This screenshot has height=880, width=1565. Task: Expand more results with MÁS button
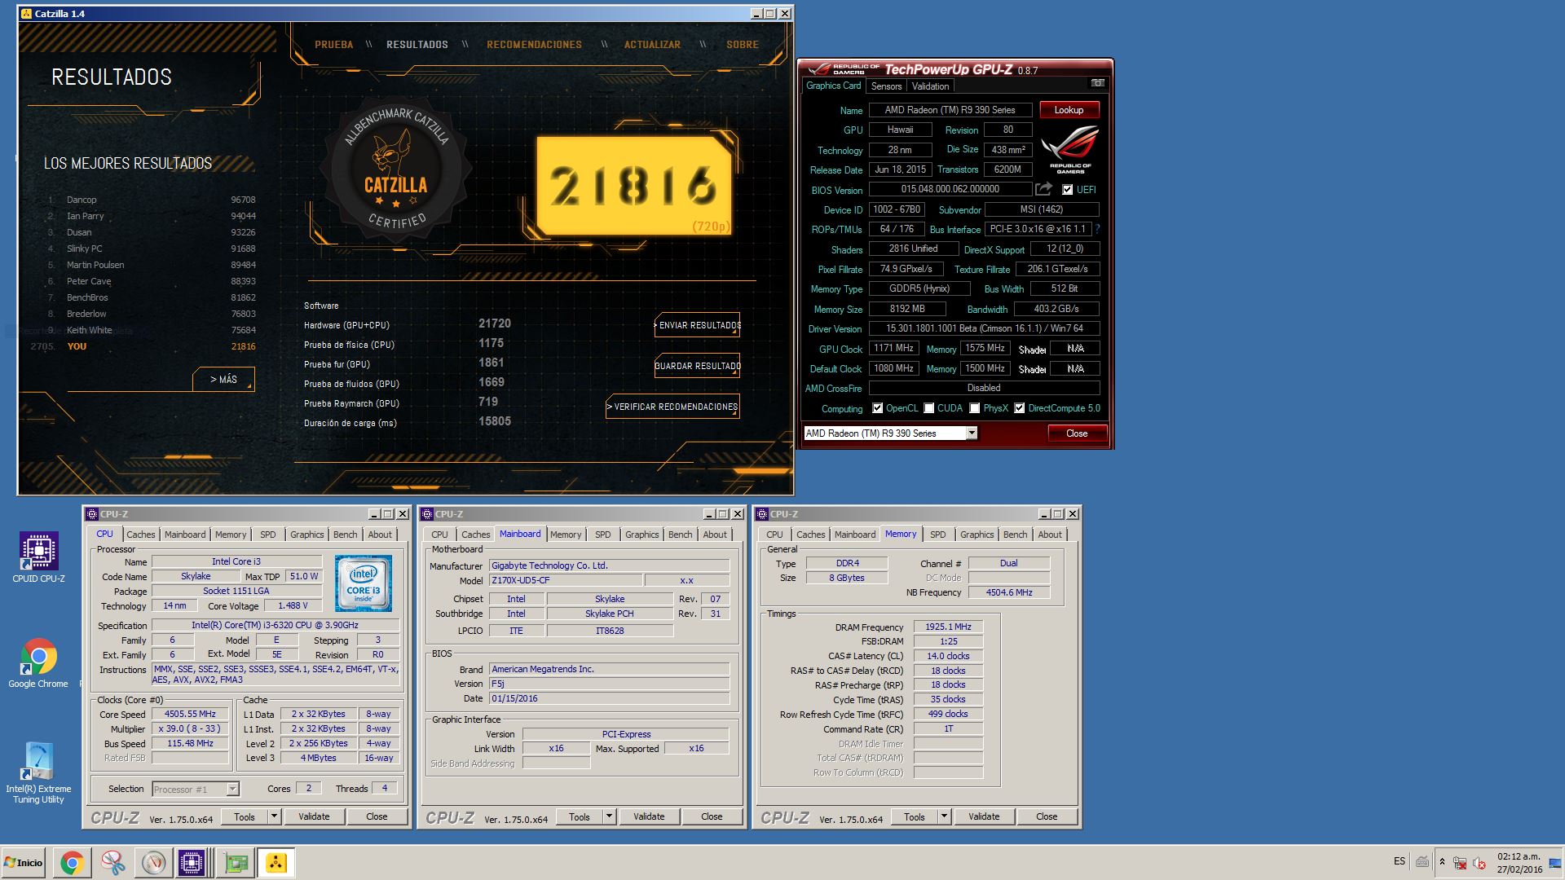pos(223,380)
